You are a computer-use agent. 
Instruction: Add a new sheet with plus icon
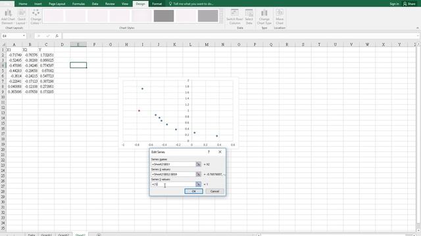(x=99, y=235)
